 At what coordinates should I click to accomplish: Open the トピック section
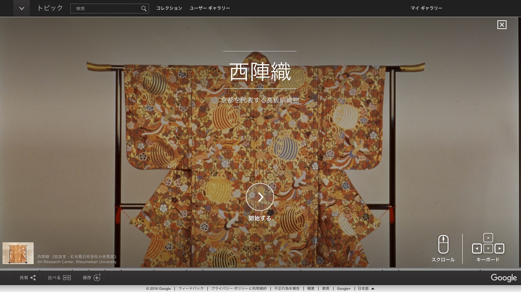[x=50, y=8]
